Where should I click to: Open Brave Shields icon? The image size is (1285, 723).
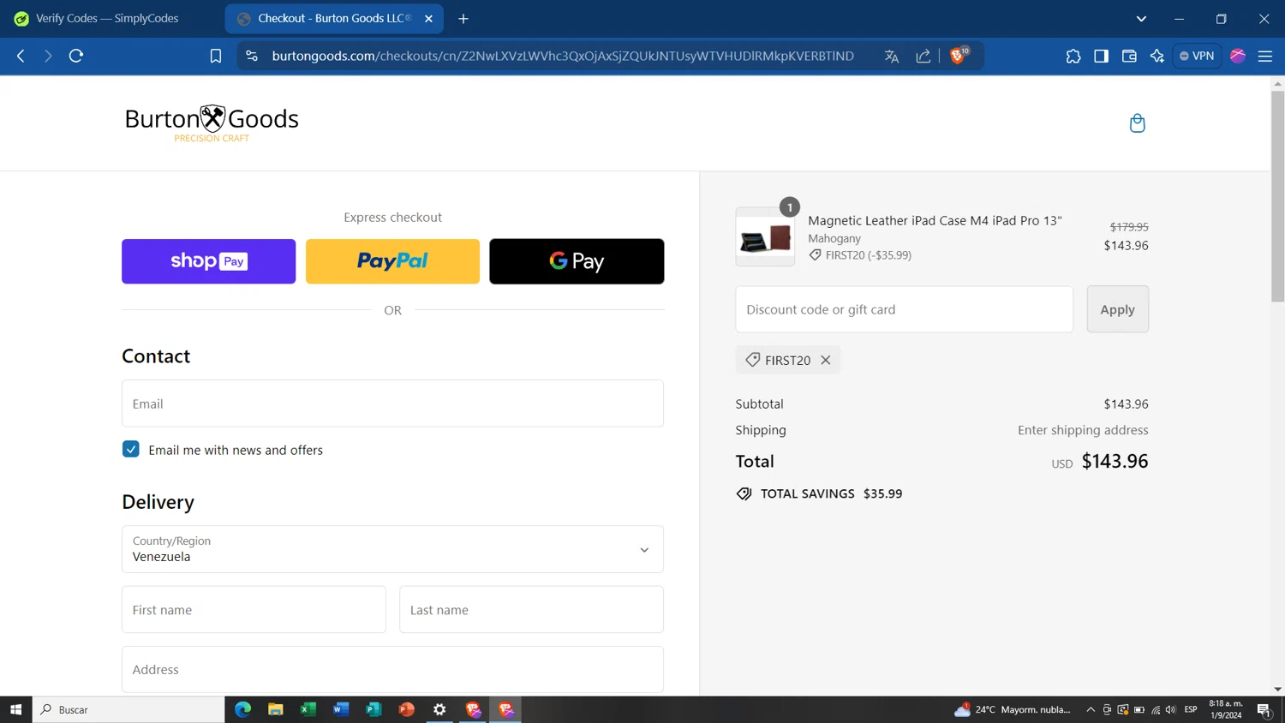[959, 56]
